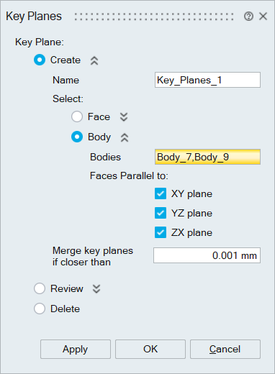Select the Body radio button
The height and width of the screenshot is (374, 275).
coord(77,137)
